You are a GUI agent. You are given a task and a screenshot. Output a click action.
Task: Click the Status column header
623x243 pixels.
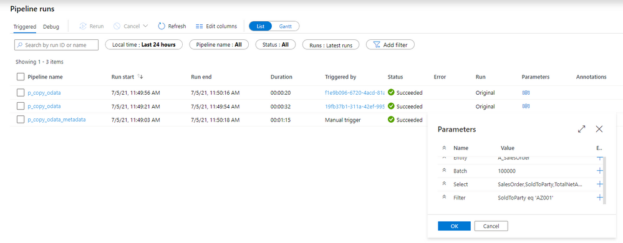click(395, 77)
